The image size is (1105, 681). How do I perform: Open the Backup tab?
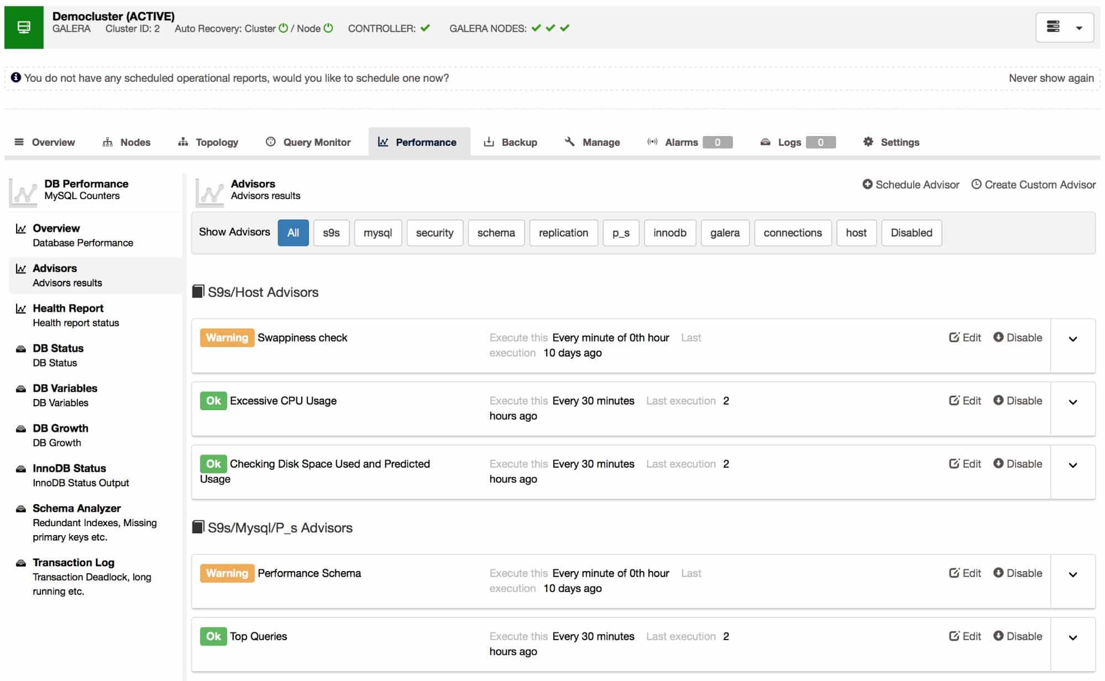coord(511,142)
